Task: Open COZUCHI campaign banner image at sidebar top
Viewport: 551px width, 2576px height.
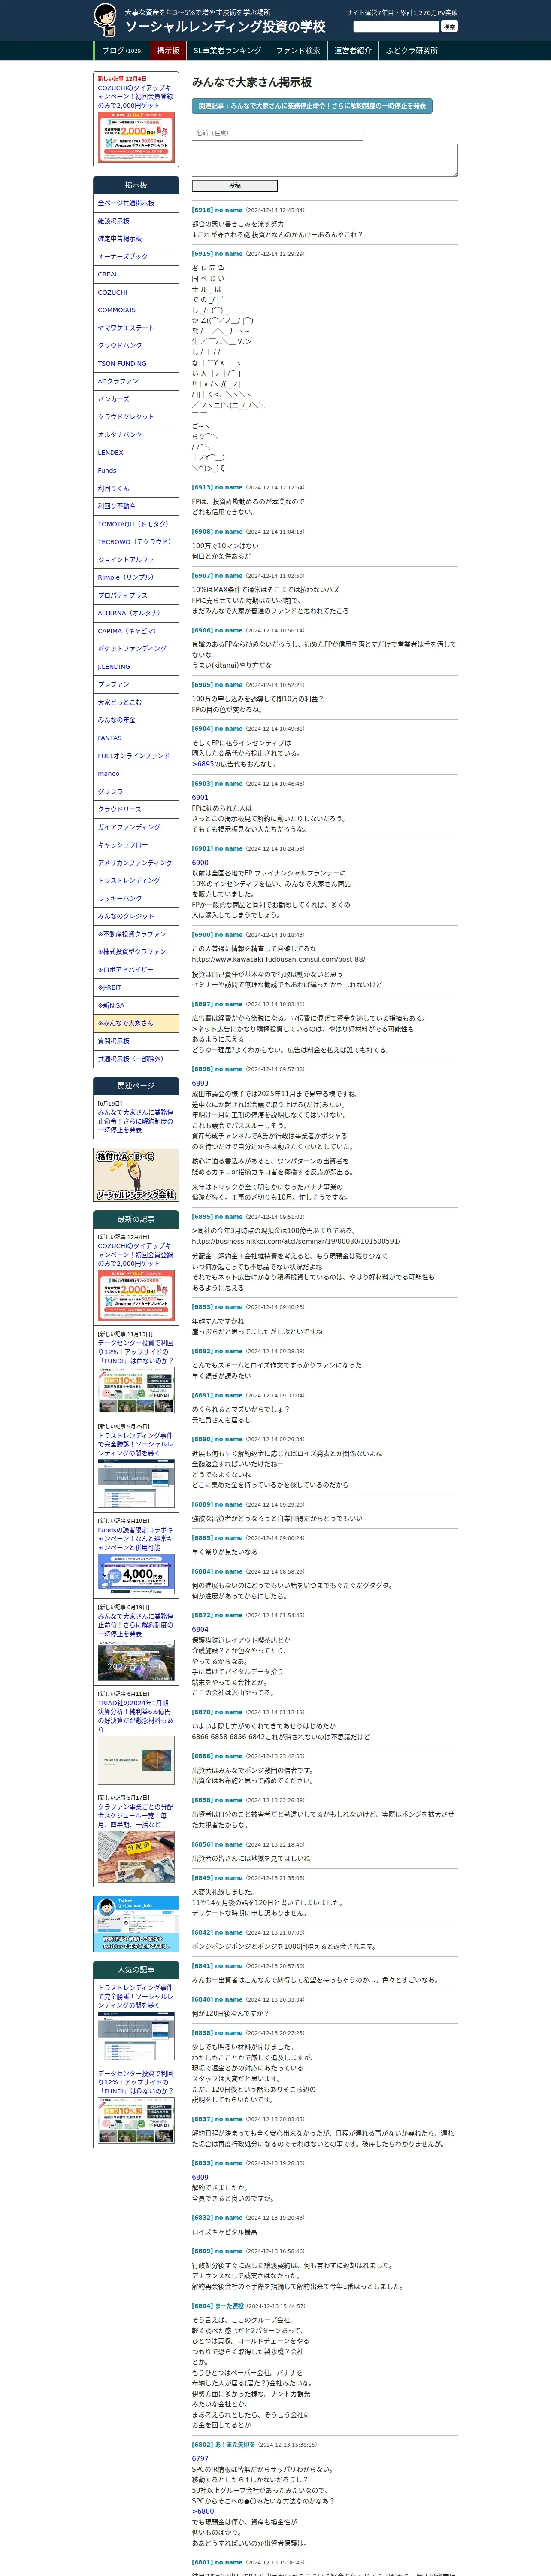Action: pyautogui.click(x=136, y=138)
